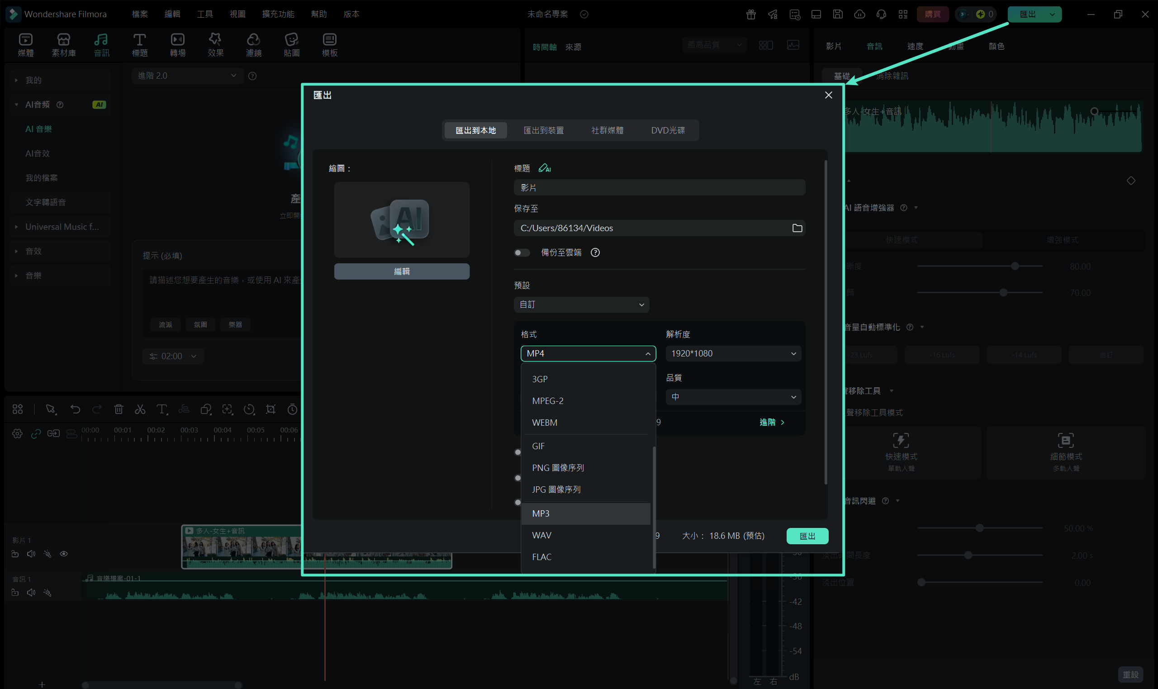Hide video track 1 with eye icon
1158x689 pixels.
tap(64, 553)
